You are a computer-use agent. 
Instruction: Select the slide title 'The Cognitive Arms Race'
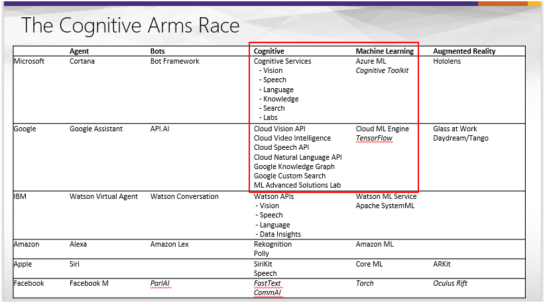(x=131, y=25)
